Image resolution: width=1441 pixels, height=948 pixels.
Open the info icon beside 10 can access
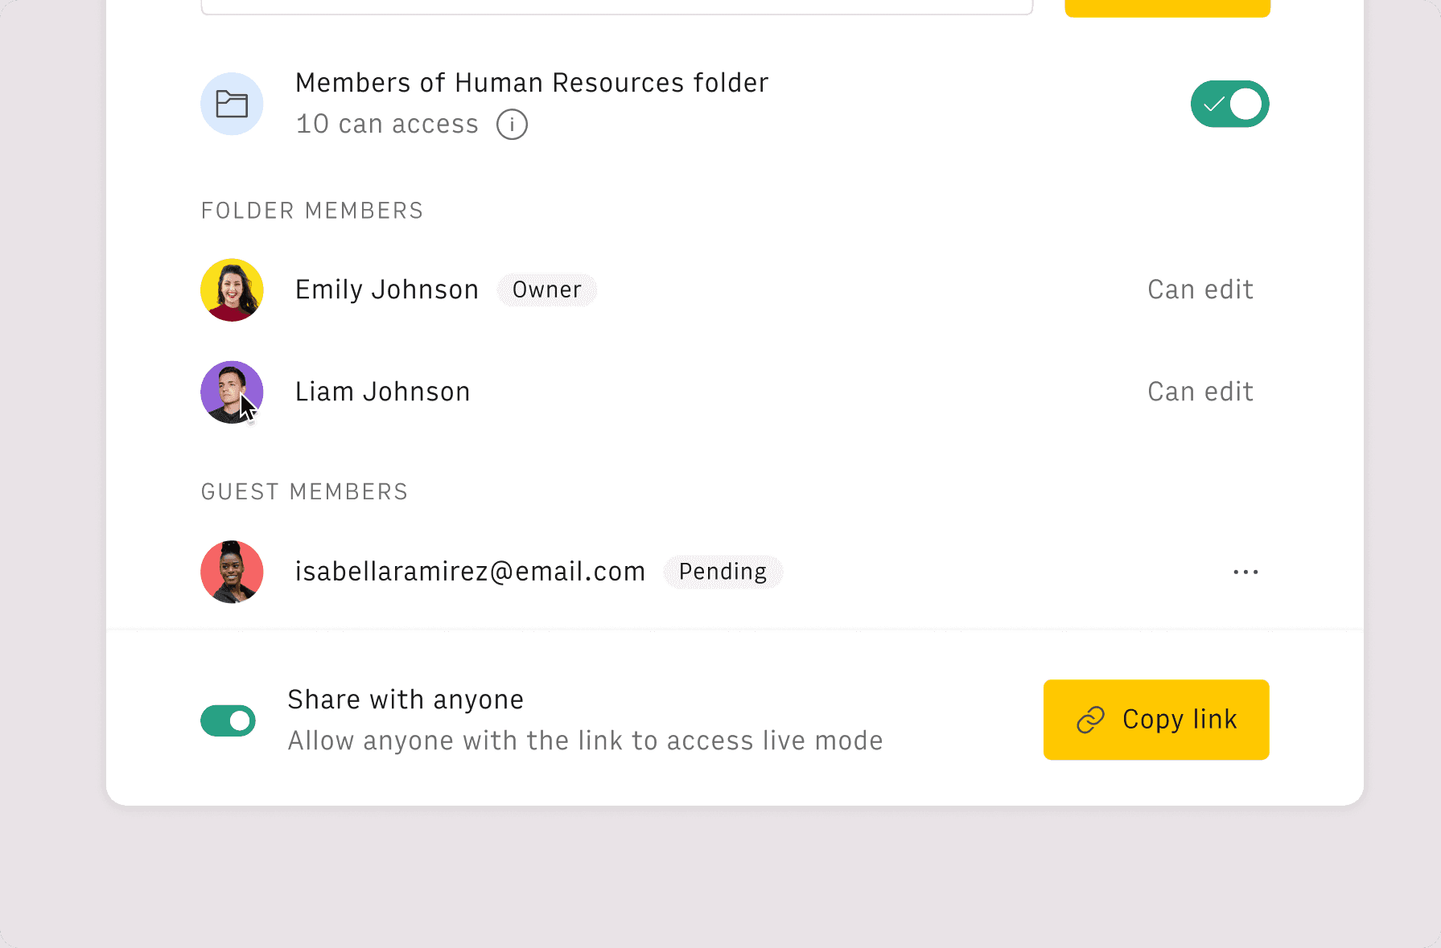coord(512,125)
